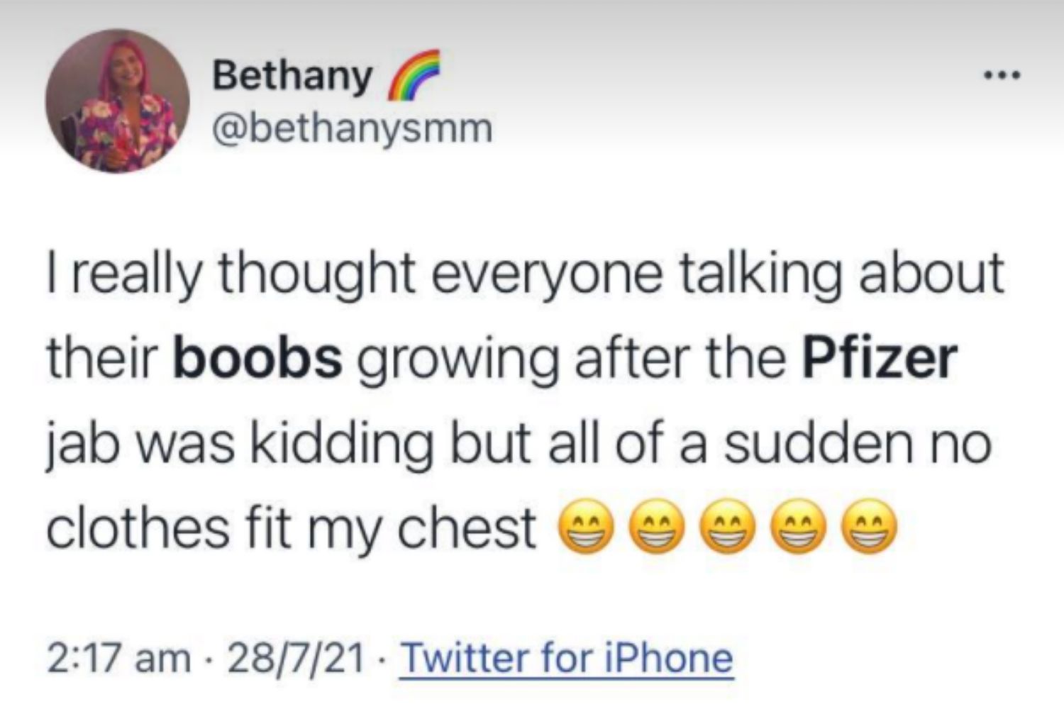Click the display name Bethany
The height and width of the screenshot is (709, 1064).
292,74
